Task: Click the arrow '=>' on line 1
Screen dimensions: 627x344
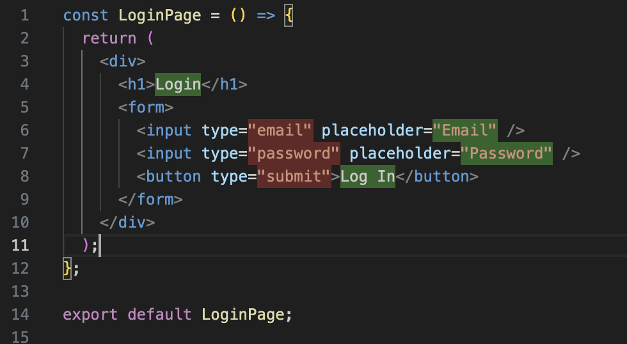Action: (x=266, y=15)
